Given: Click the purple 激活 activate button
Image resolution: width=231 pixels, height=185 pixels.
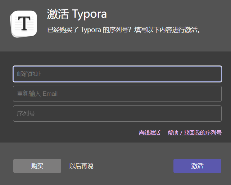Looking at the screenshot, I should [197, 166].
